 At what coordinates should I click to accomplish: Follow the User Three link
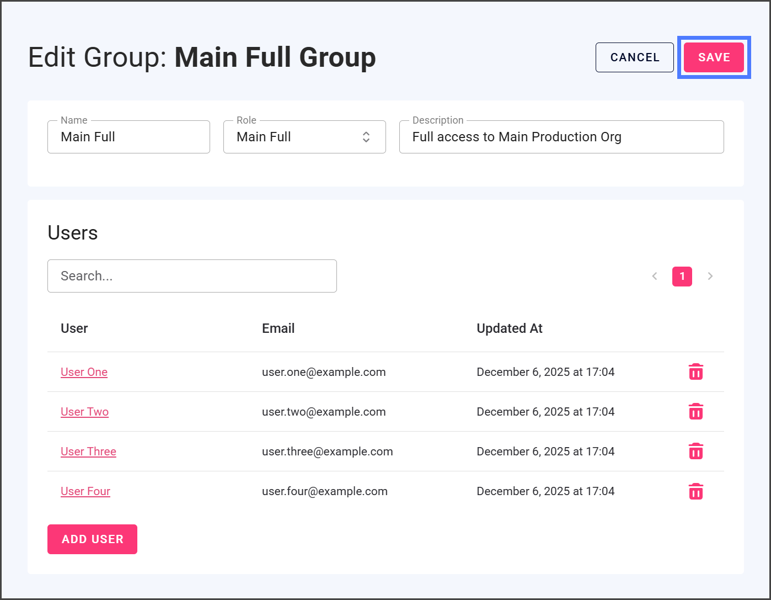pyautogui.click(x=88, y=452)
